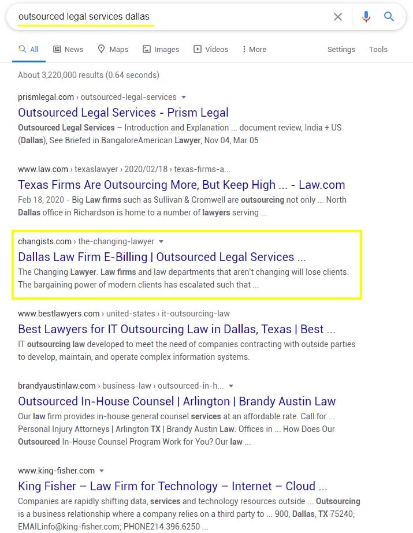The width and height of the screenshot is (413, 533).
Task: Open search Settings
Action: tap(341, 49)
